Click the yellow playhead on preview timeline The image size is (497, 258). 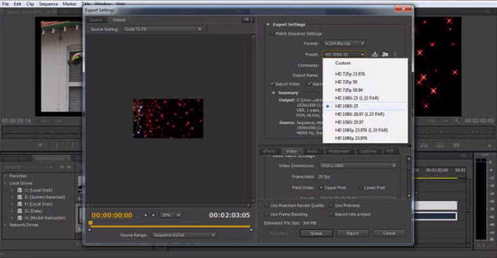[x=90, y=223]
